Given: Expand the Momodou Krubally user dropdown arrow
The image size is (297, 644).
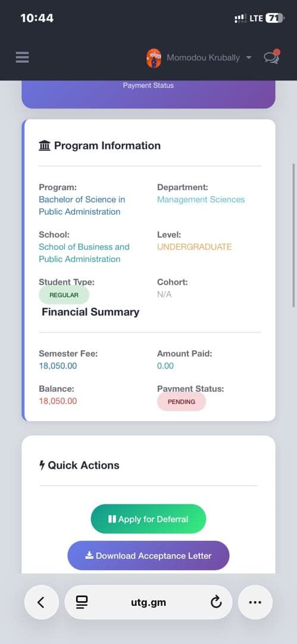Looking at the screenshot, I should (x=248, y=58).
